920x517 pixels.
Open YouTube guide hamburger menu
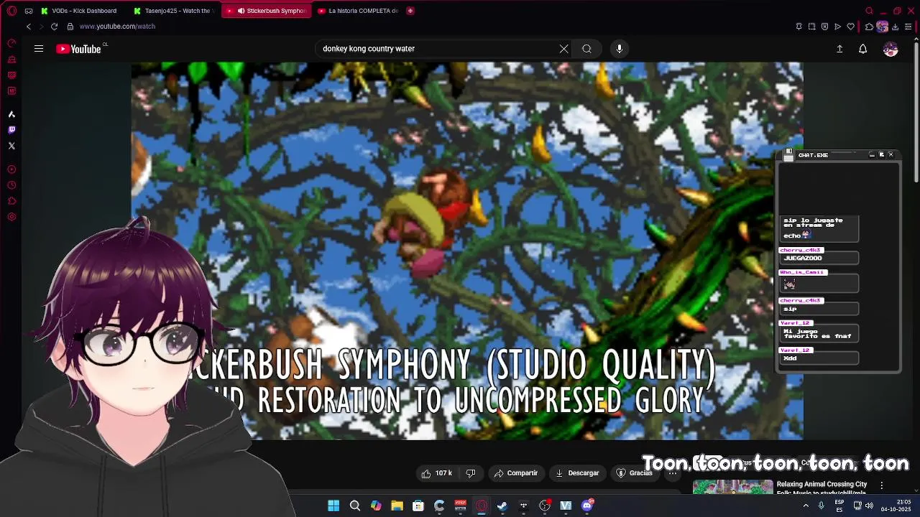39,49
